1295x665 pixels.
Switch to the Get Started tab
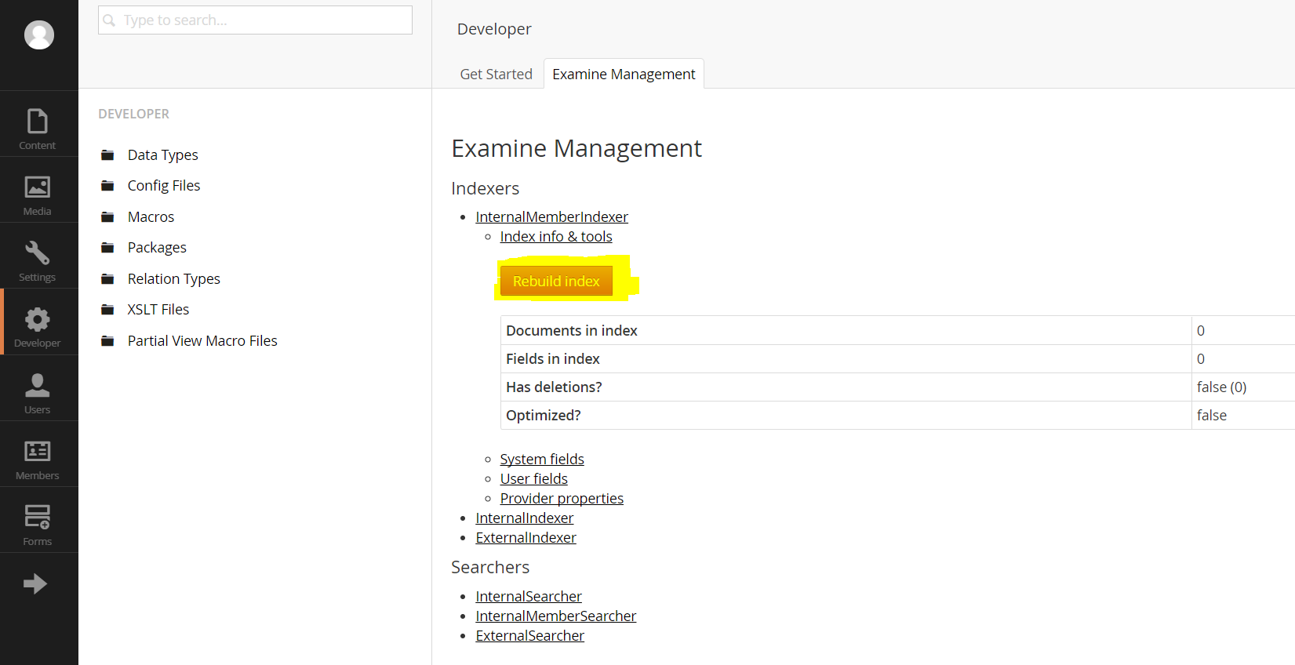point(496,74)
